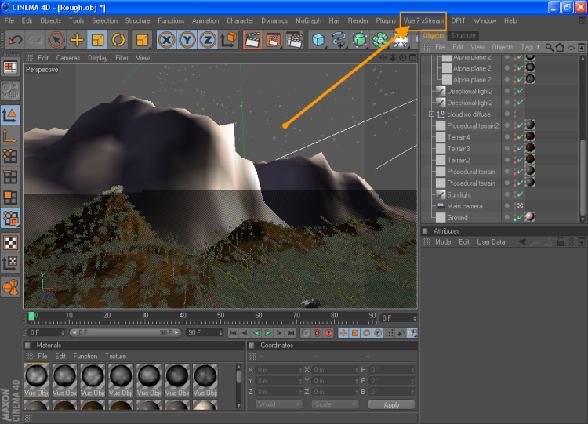
Task: Open the World coordinates dropdown
Action: coord(279,404)
